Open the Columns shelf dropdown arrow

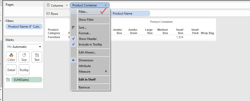pos(67,6)
